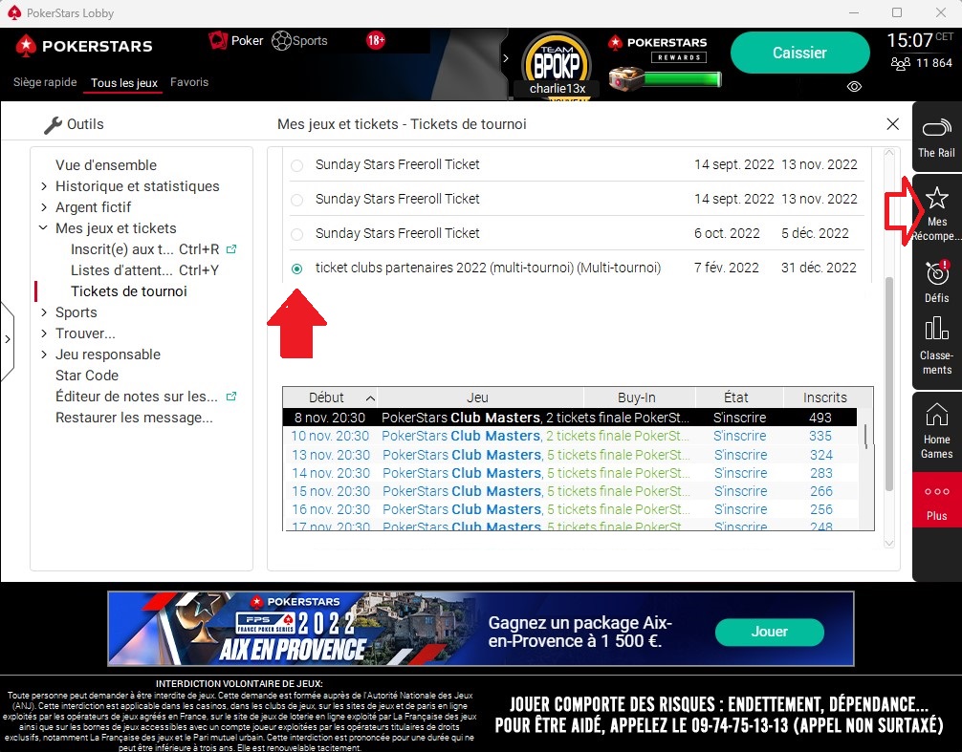Select the 15 nov. 20:30 Club Masters row
The image size is (962, 752).
tap(570, 491)
